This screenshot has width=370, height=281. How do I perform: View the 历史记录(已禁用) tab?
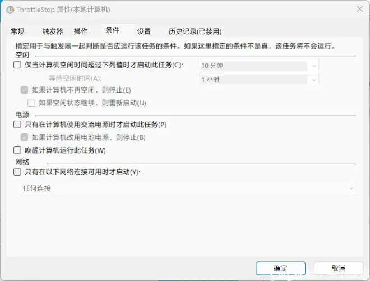[195, 31]
